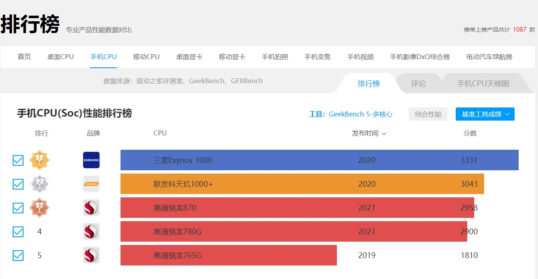Click the product count 1087
This screenshot has height=279, width=538.
click(519, 30)
